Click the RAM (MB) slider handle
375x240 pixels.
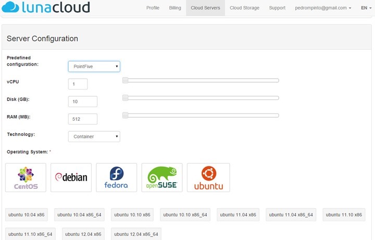coord(126,116)
